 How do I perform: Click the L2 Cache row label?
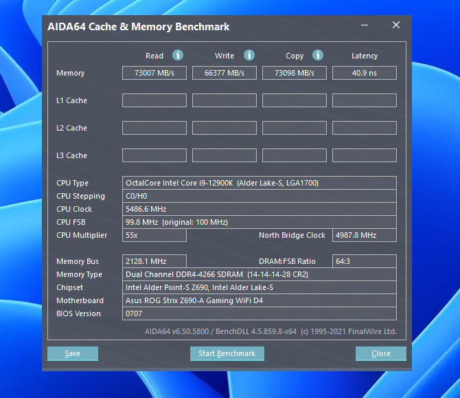(x=71, y=128)
